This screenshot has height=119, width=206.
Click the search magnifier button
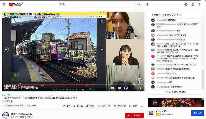click(x=139, y=4)
